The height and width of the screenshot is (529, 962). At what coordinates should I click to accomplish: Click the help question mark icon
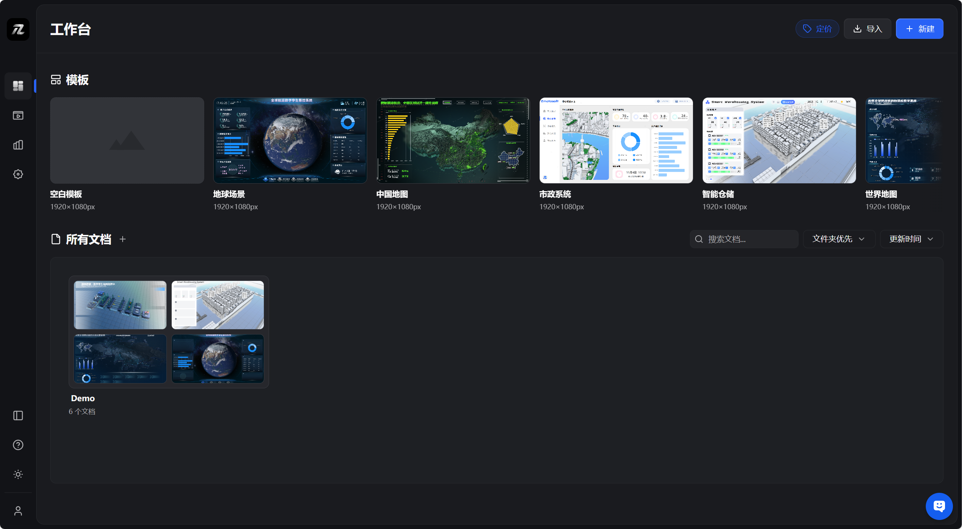click(x=18, y=445)
